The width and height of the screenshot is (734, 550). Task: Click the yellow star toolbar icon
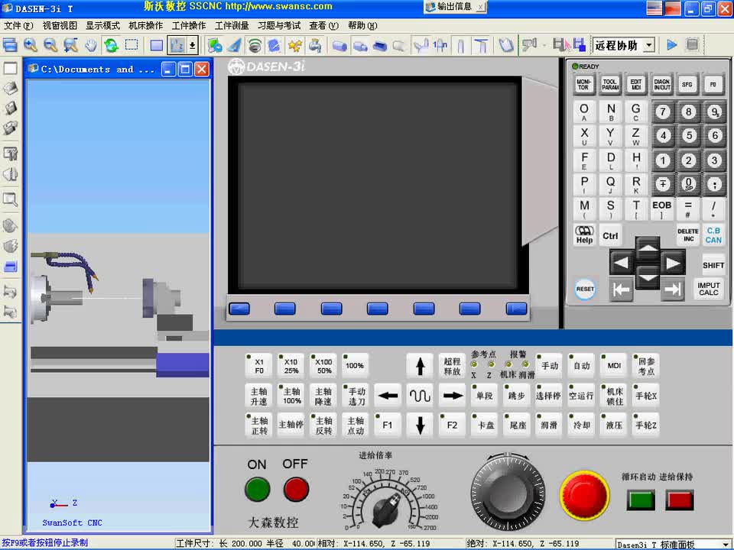pos(295,45)
